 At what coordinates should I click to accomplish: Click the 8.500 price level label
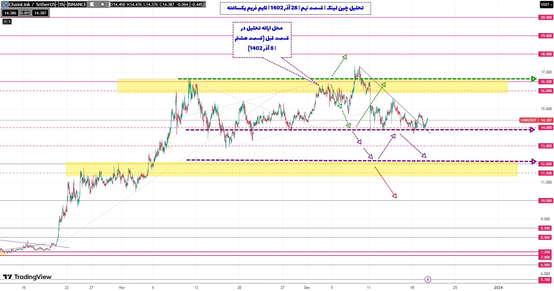(545, 228)
